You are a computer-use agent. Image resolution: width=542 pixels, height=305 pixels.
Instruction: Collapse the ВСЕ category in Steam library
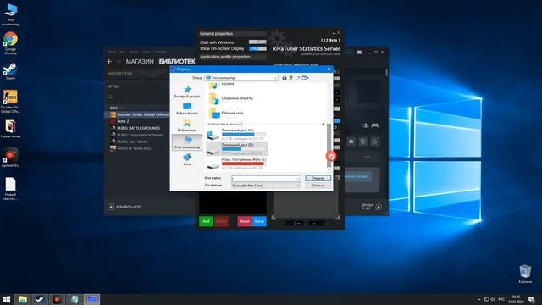click(x=108, y=108)
